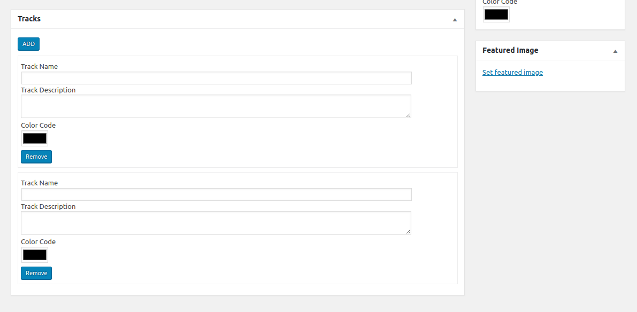Click into the second Track Description textarea

pos(216,223)
